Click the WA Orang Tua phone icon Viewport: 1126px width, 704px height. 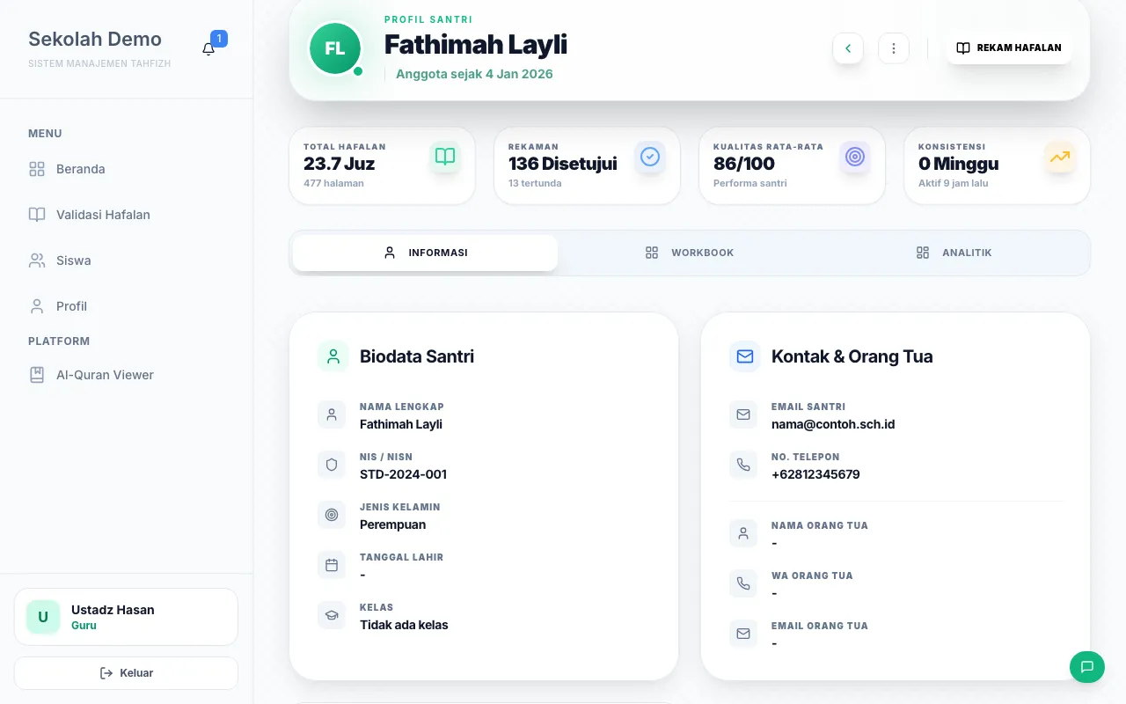point(743,583)
